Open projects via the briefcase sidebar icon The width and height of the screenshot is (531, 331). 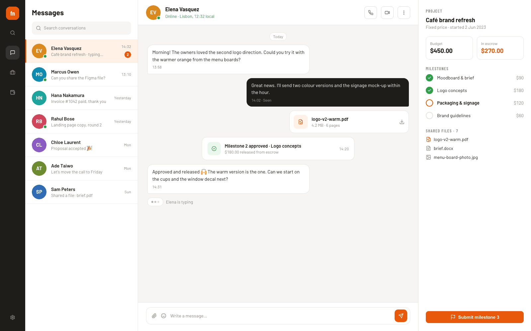13,72
